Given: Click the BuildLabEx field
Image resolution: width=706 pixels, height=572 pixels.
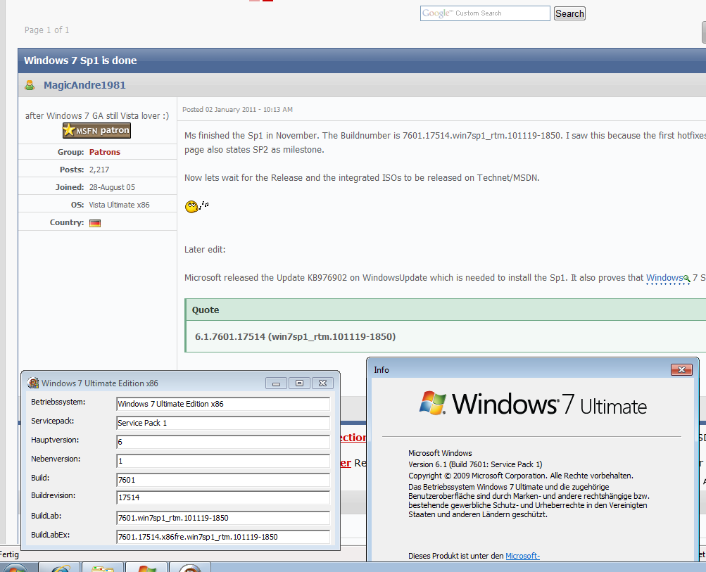Looking at the screenshot, I should coord(223,537).
